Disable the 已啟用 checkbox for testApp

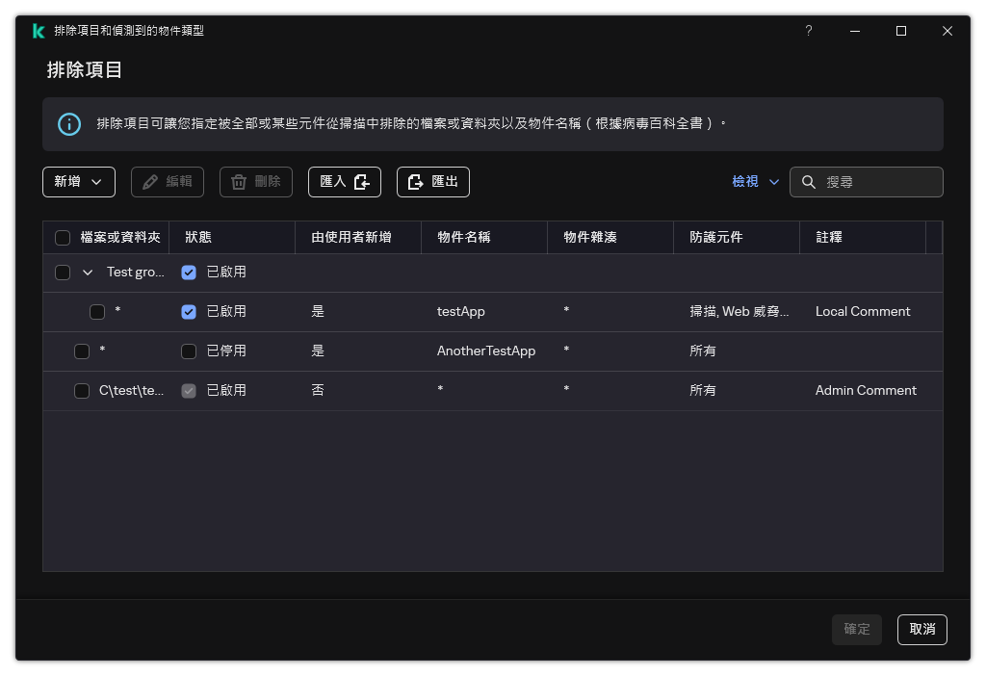pyautogui.click(x=188, y=311)
